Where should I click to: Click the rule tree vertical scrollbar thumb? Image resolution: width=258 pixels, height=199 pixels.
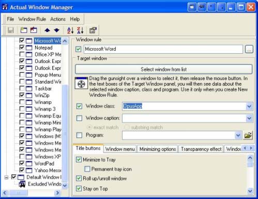point(65,133)
